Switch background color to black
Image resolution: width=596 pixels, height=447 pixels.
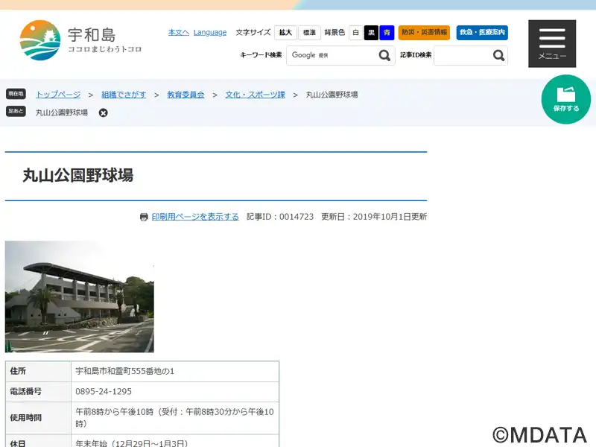point(371,33)
